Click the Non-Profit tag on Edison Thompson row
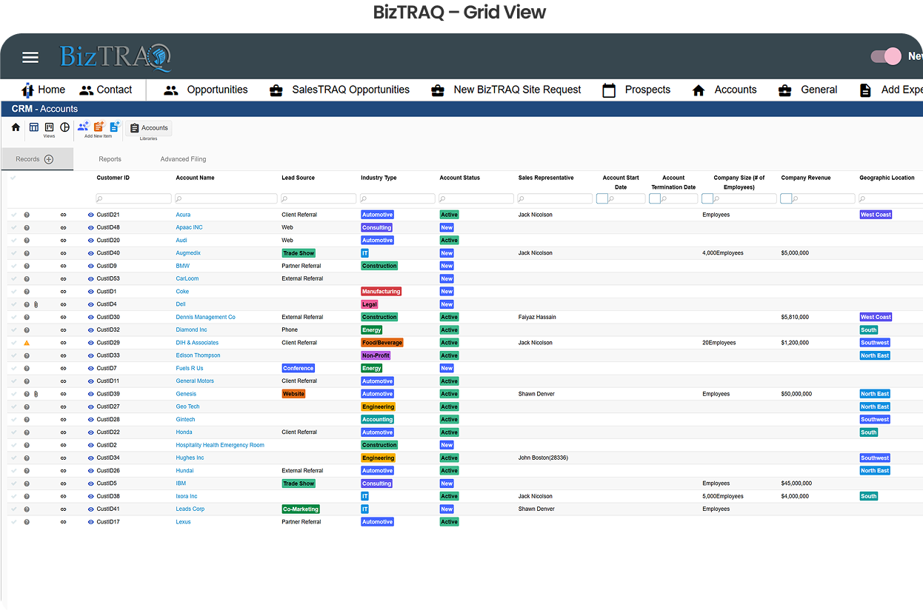 [x=376, y=356]
